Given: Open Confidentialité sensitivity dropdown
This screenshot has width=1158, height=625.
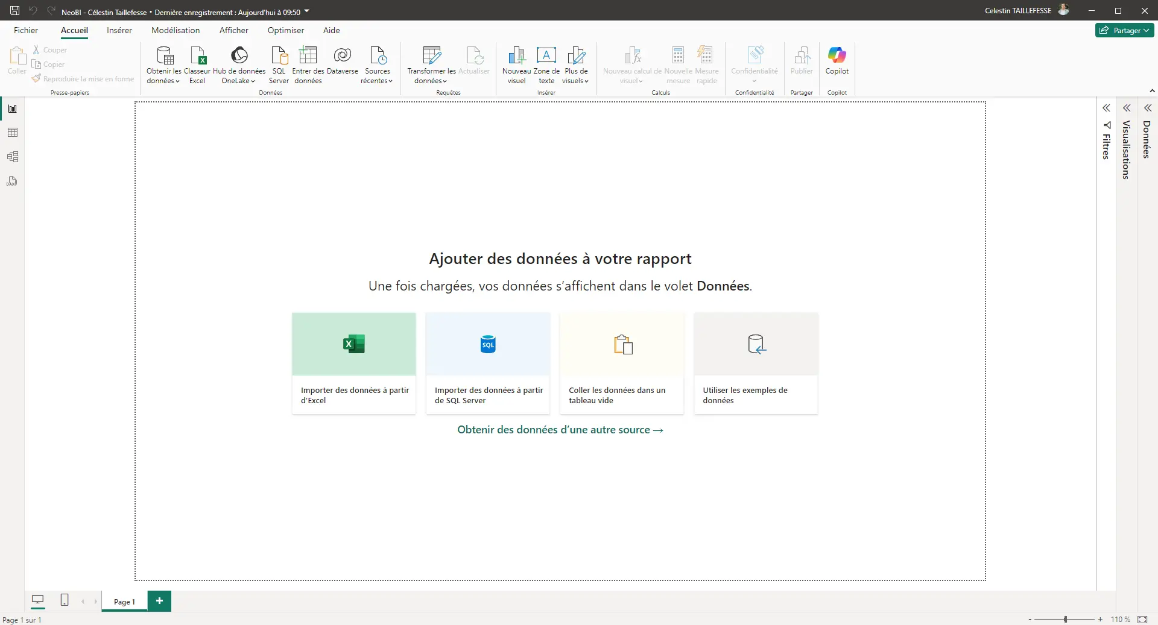Looking at the screenshot, I should pos(755,65).
